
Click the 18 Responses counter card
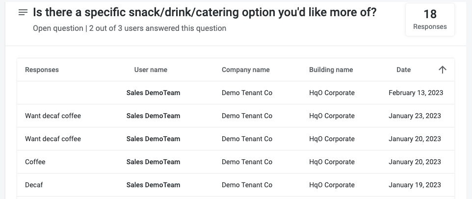[430, 20]
